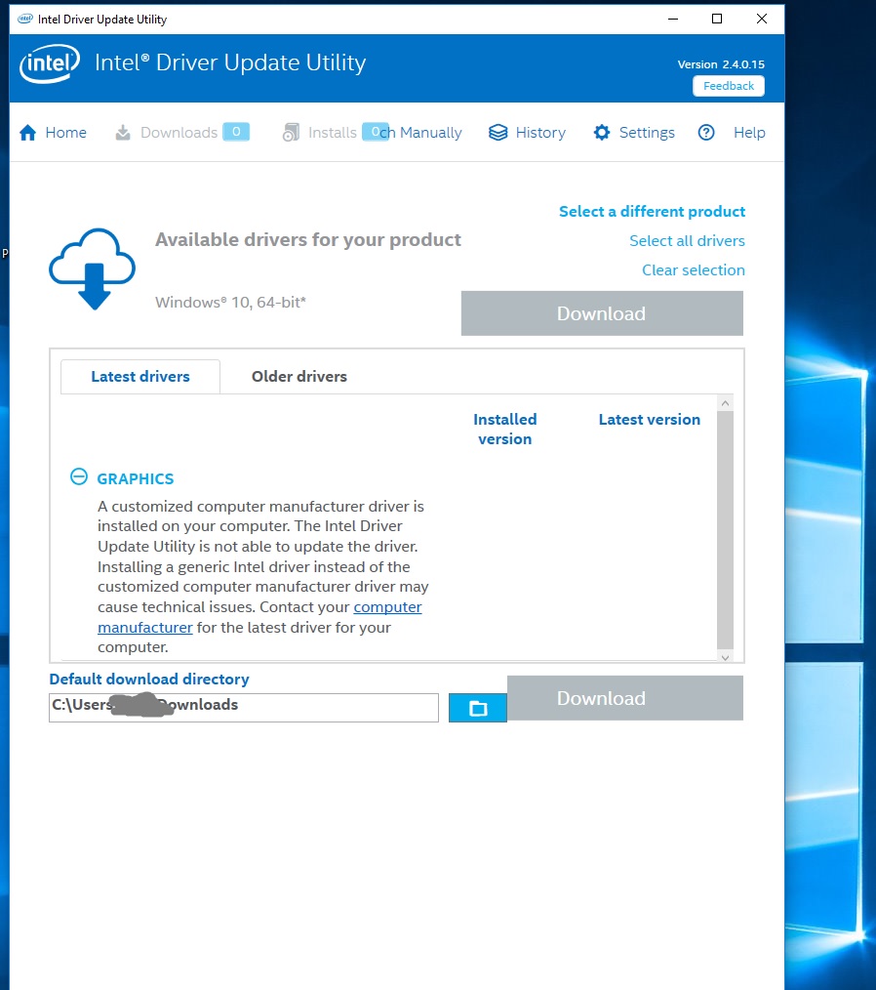Click the History stack icon
Screen dimensions: 876x990
[498, 133]
